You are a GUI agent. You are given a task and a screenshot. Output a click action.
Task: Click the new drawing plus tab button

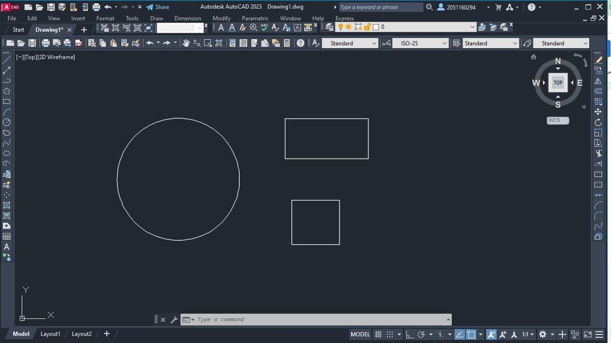84,29
